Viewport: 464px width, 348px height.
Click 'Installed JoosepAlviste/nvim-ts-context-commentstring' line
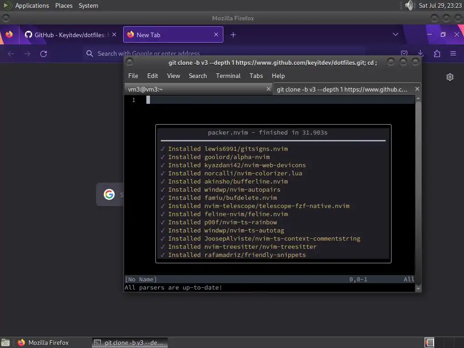pyautogui.click(x=260, y=238)
